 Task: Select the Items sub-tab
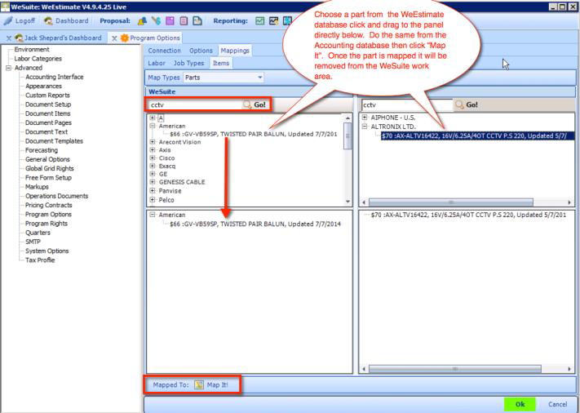tap(221, 64)
